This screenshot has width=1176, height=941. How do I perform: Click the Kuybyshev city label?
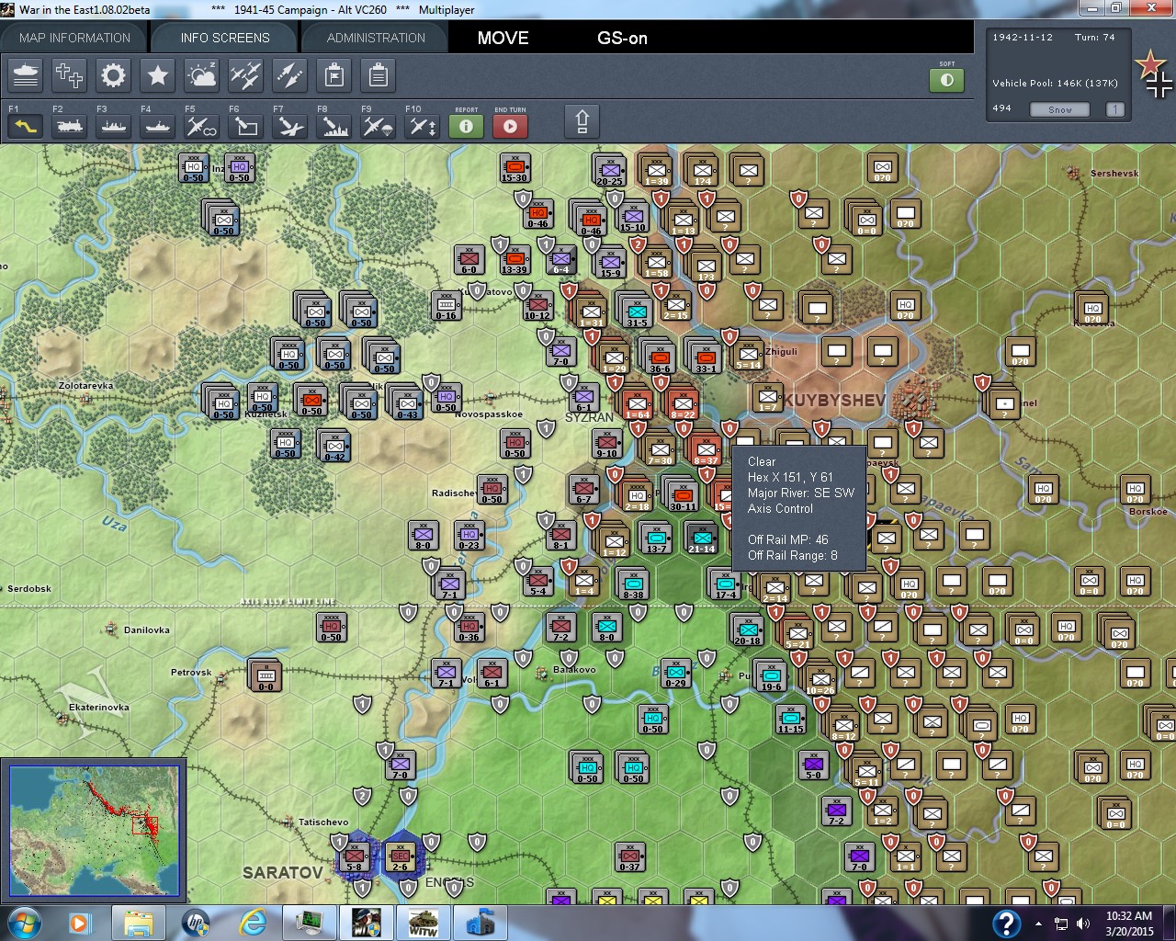(x=834, y=401)
